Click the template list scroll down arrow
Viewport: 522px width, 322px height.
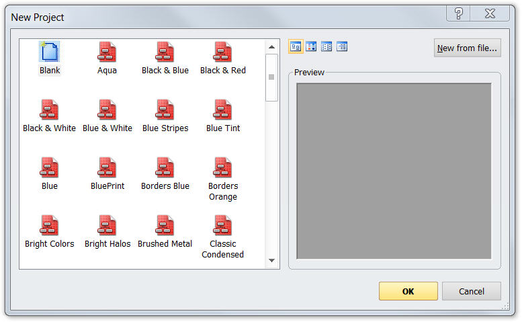[x=271, y=260]
